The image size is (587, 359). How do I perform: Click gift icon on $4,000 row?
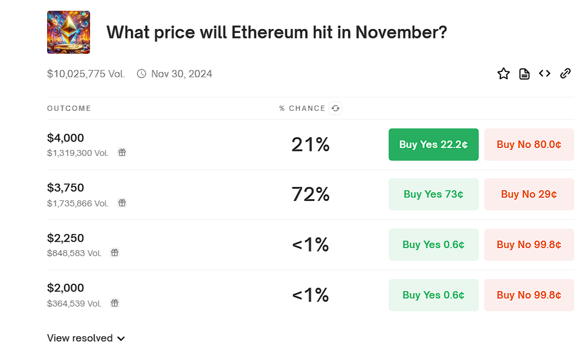(122, 153)
